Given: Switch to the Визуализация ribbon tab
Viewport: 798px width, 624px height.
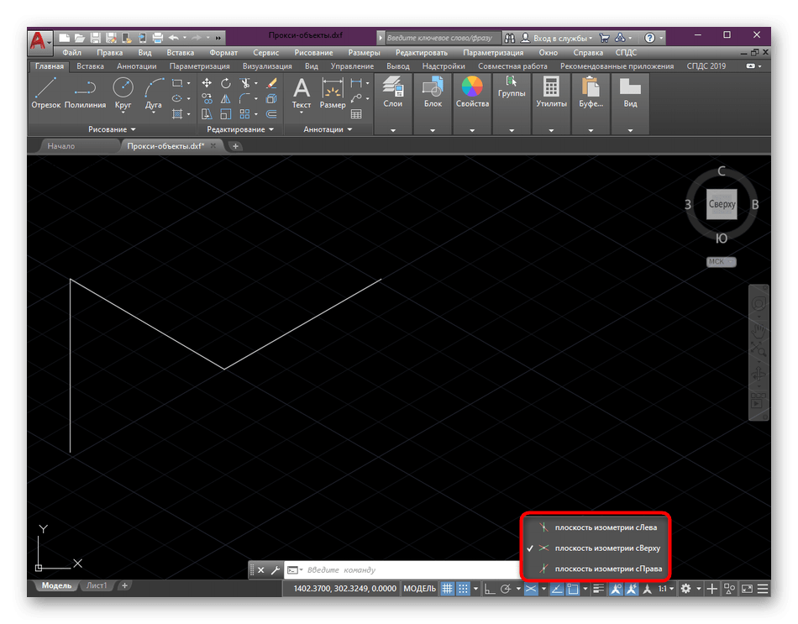Looking at the screenshot, I should coord(267,66).
